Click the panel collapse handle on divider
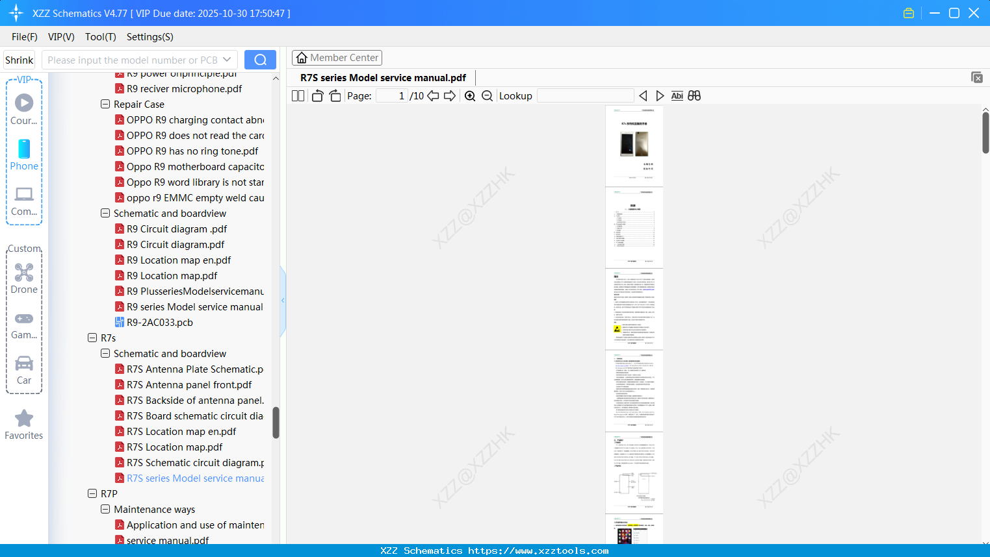990x557 pixels. (x=283, y=301)
